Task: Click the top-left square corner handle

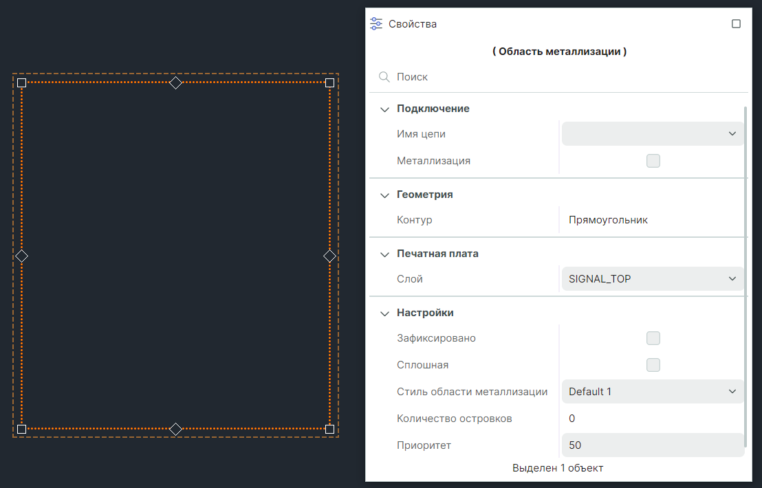Action: 21,82
